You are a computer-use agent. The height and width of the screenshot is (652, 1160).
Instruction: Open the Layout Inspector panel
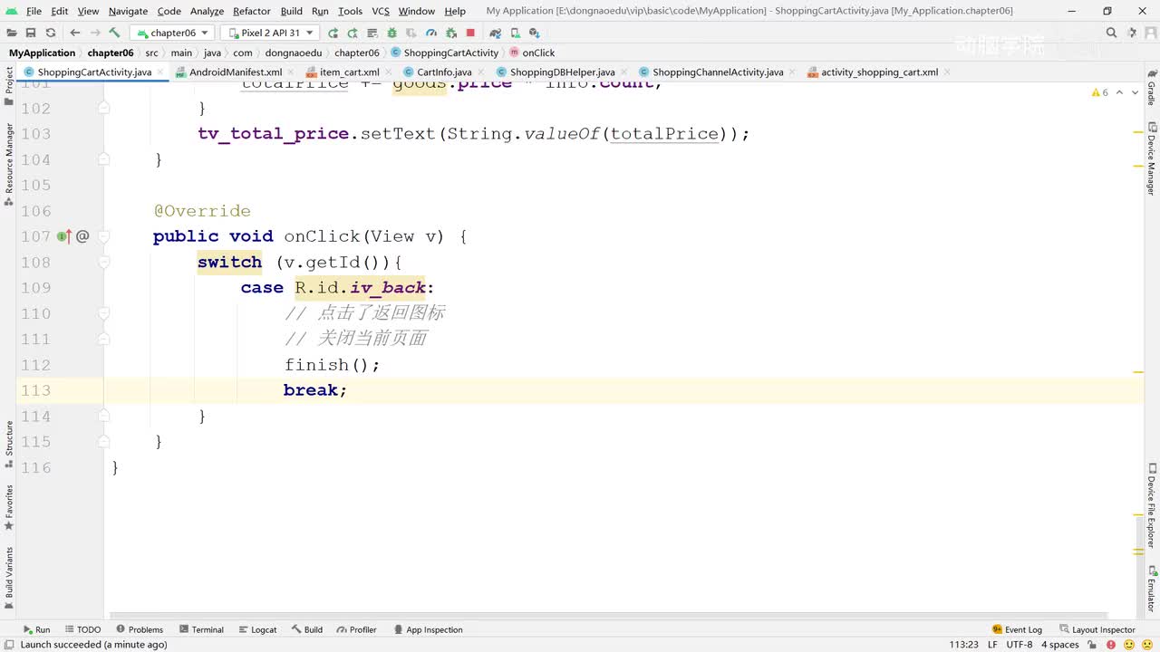click(x=1097, y=629)
